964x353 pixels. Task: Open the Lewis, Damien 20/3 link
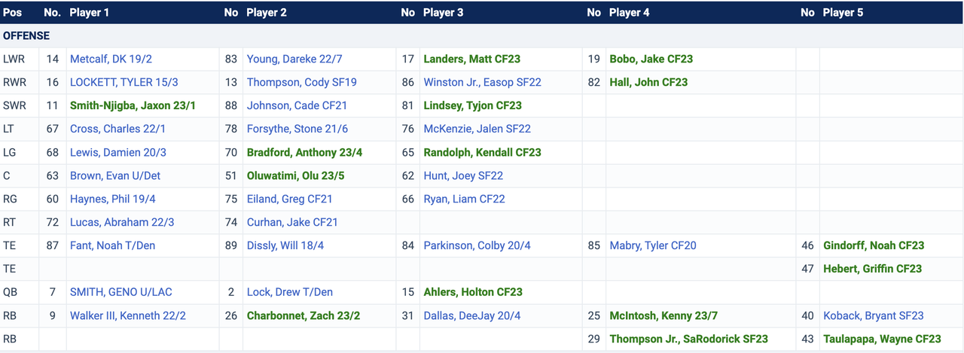click(117, 152)
